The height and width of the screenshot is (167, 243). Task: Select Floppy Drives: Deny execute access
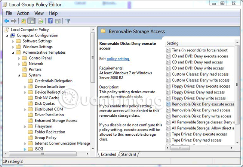(x=201, y=86)
